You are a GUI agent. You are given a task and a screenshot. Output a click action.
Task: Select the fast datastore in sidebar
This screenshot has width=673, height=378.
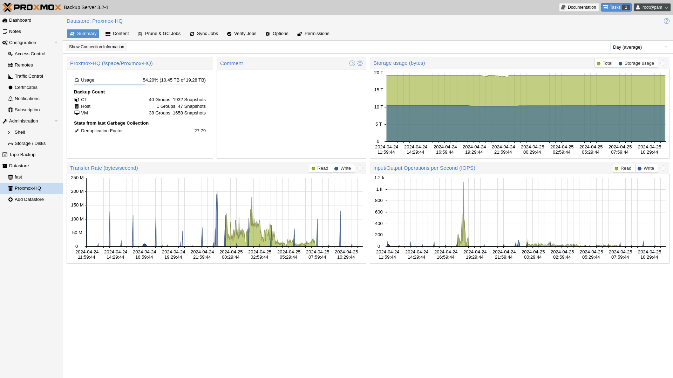[x=18, y=177]
